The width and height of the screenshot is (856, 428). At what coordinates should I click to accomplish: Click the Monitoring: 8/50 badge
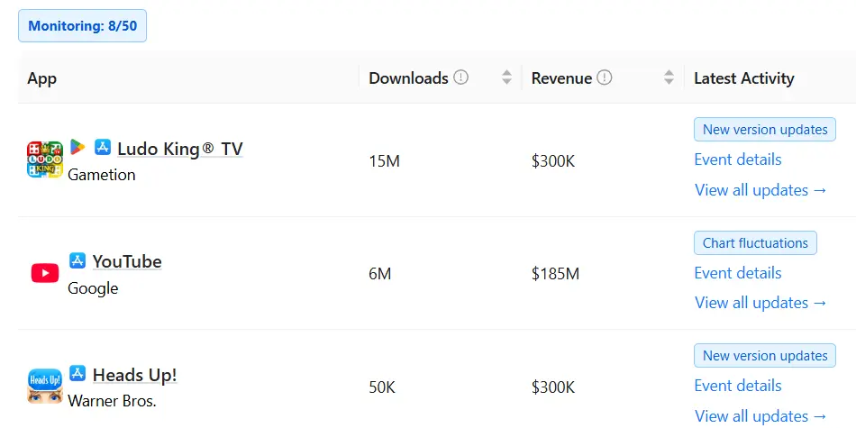click(82, 25)
